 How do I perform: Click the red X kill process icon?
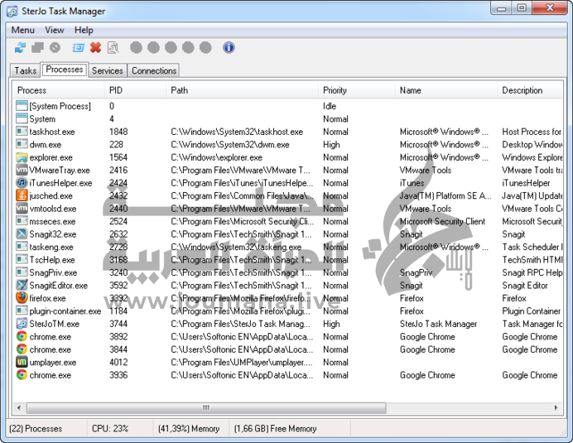95,47
